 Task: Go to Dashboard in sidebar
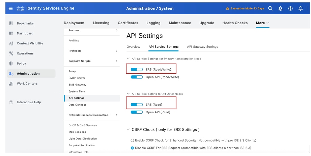coord(25,33)
